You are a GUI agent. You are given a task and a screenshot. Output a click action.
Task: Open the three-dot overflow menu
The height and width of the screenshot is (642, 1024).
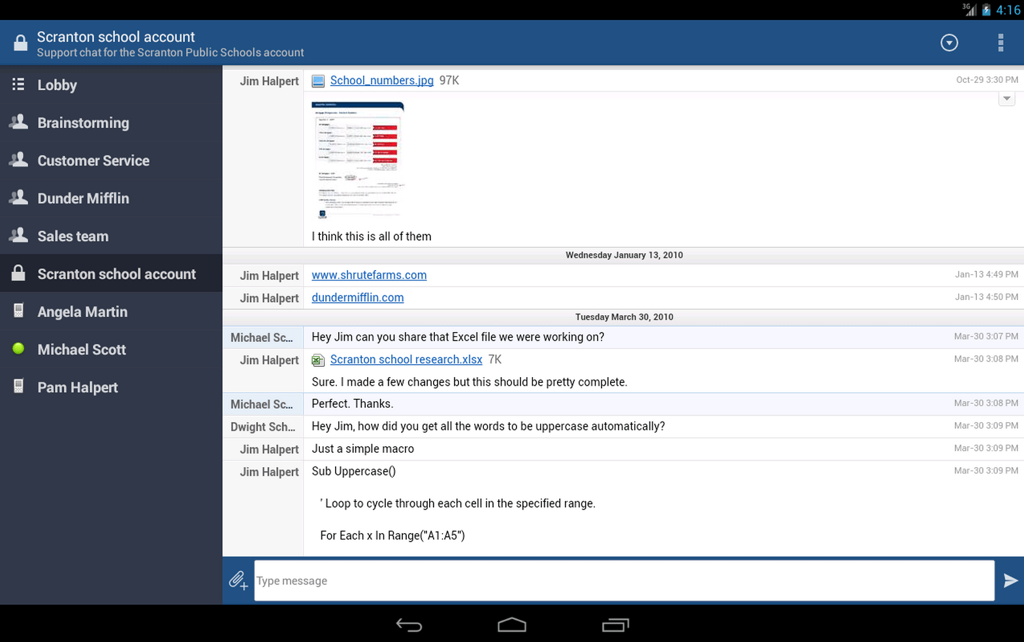(1000, 43)
